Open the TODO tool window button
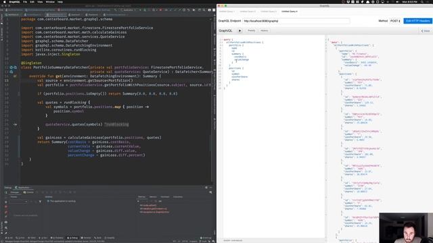Viewport: 433px width, 243px height. [x=32, y=238]
